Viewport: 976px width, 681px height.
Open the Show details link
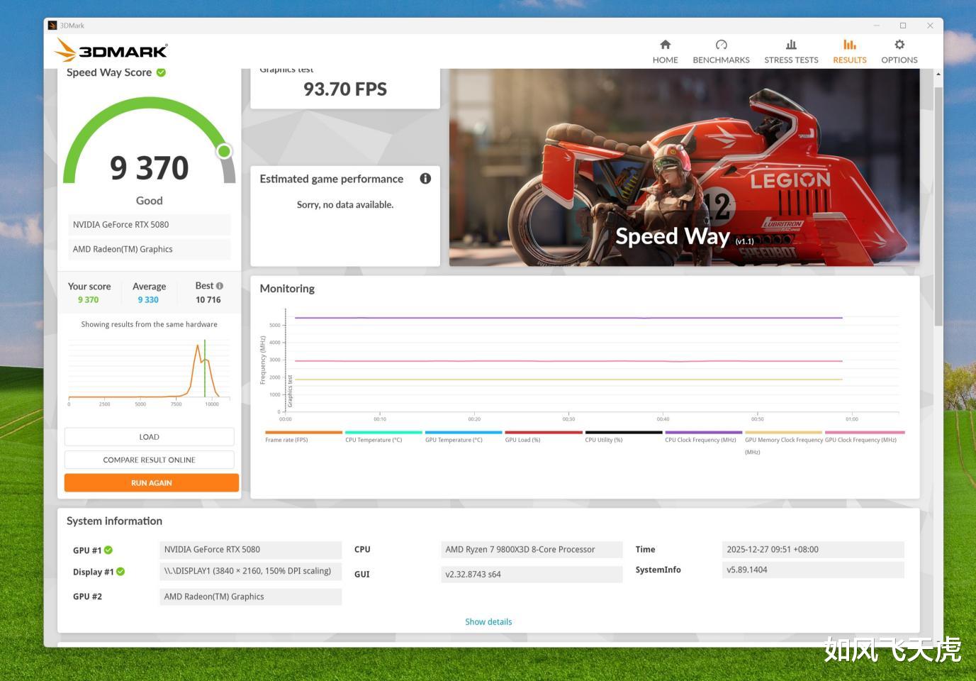point(488,622)
